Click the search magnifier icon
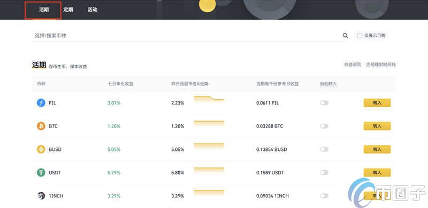This screenshot has width=428, height=208. tap(345, 36)
